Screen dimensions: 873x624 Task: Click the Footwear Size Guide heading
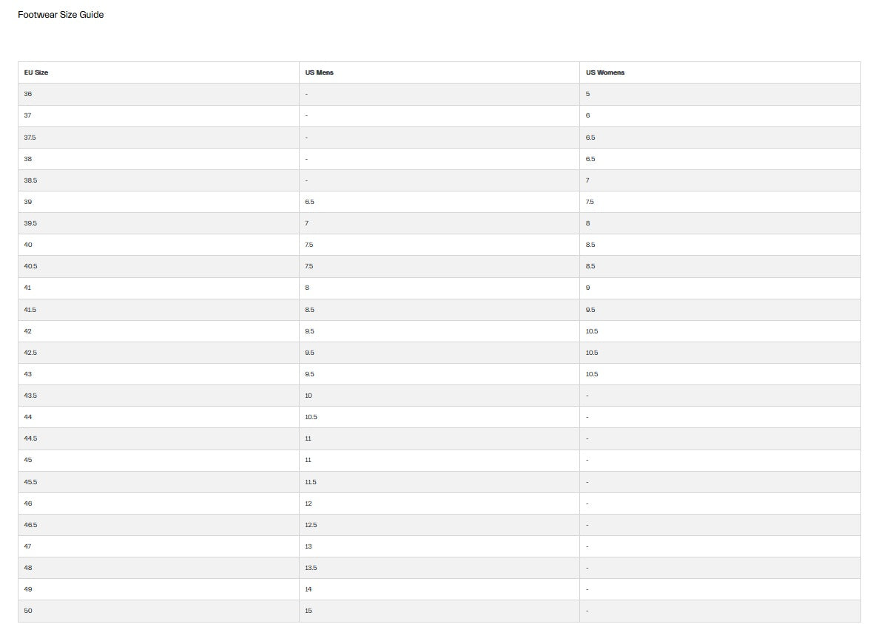[61, 15]
